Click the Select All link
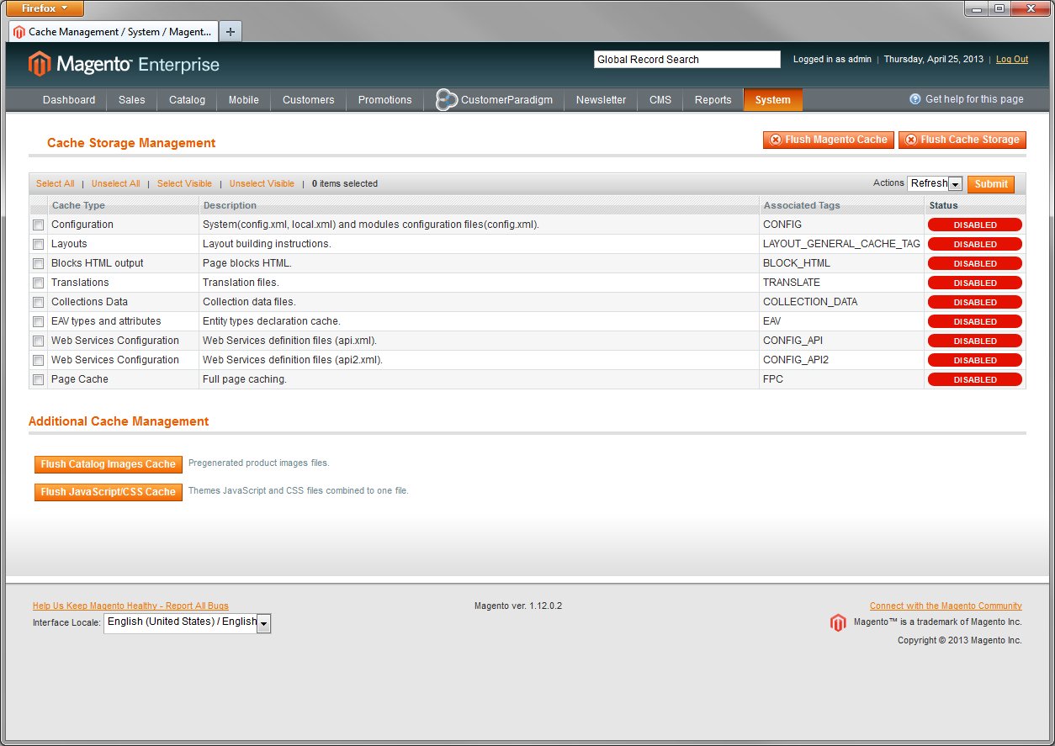 click(x=55, y=183)
